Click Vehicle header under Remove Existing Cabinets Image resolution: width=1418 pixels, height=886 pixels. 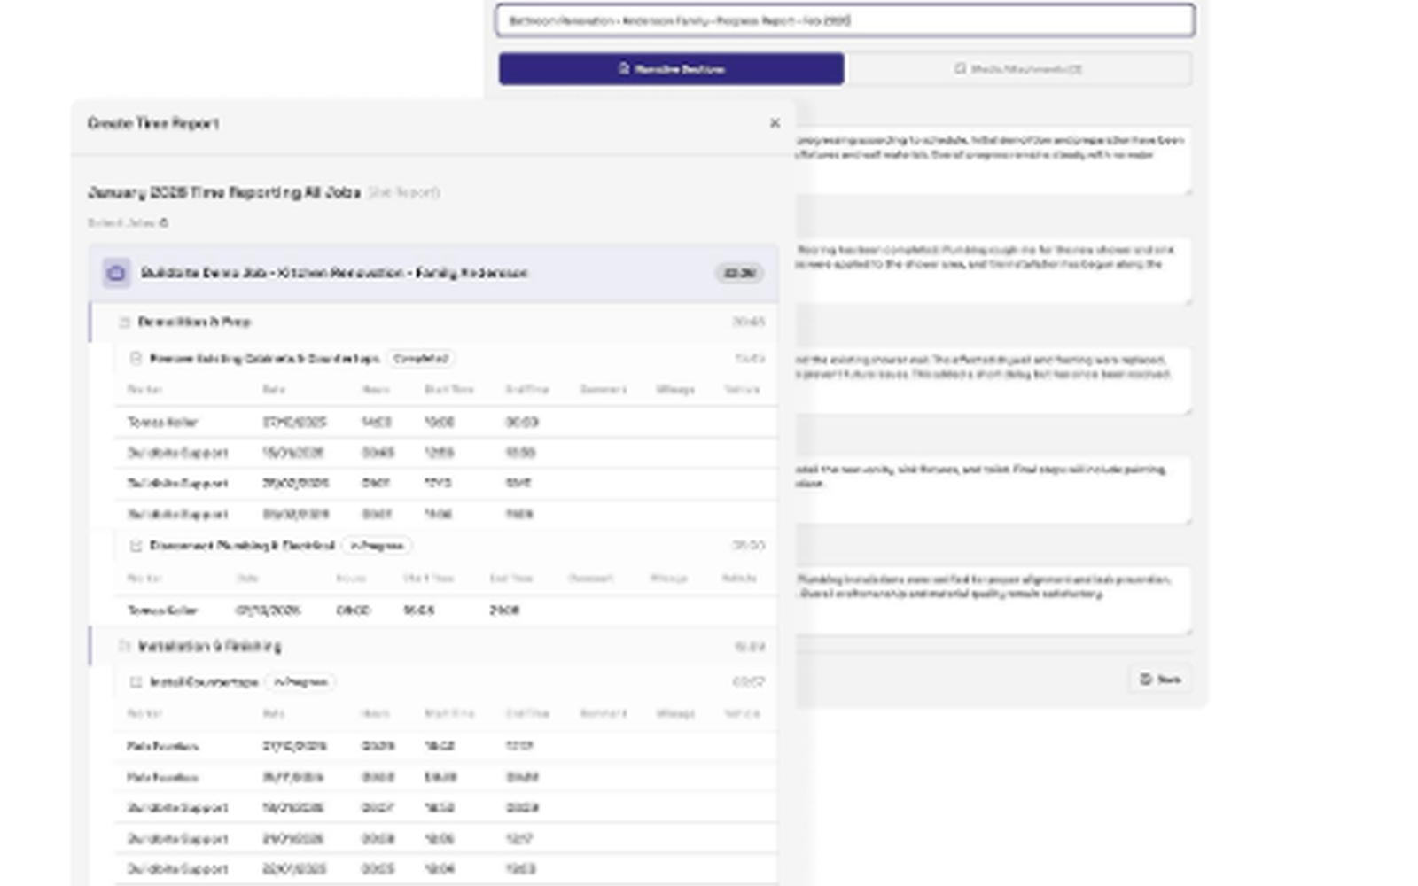[x=742, y=390]
